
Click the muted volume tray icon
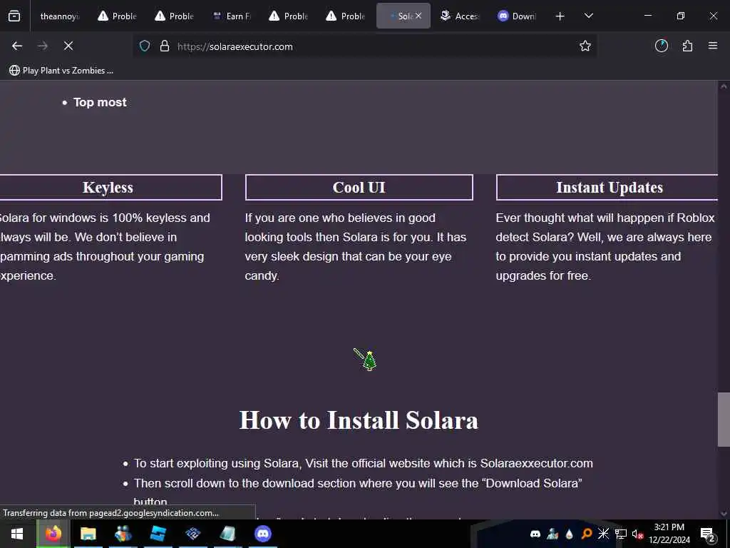coord(637,534)
